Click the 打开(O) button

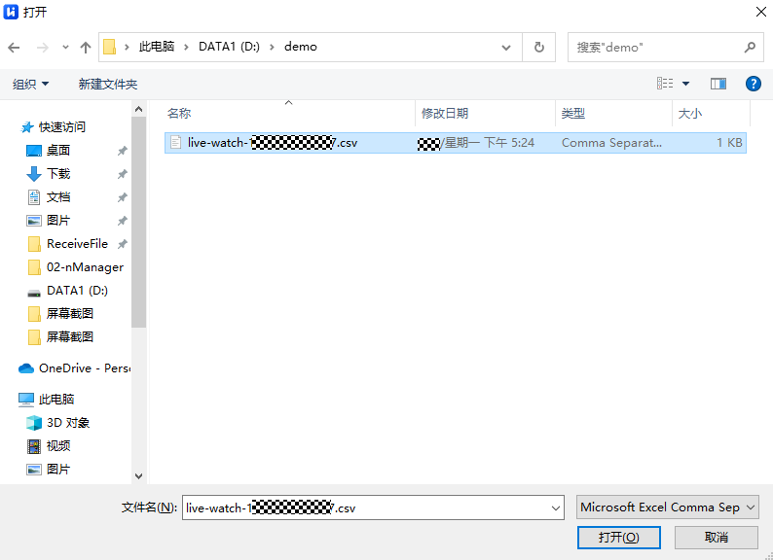[x=618, y=537]
